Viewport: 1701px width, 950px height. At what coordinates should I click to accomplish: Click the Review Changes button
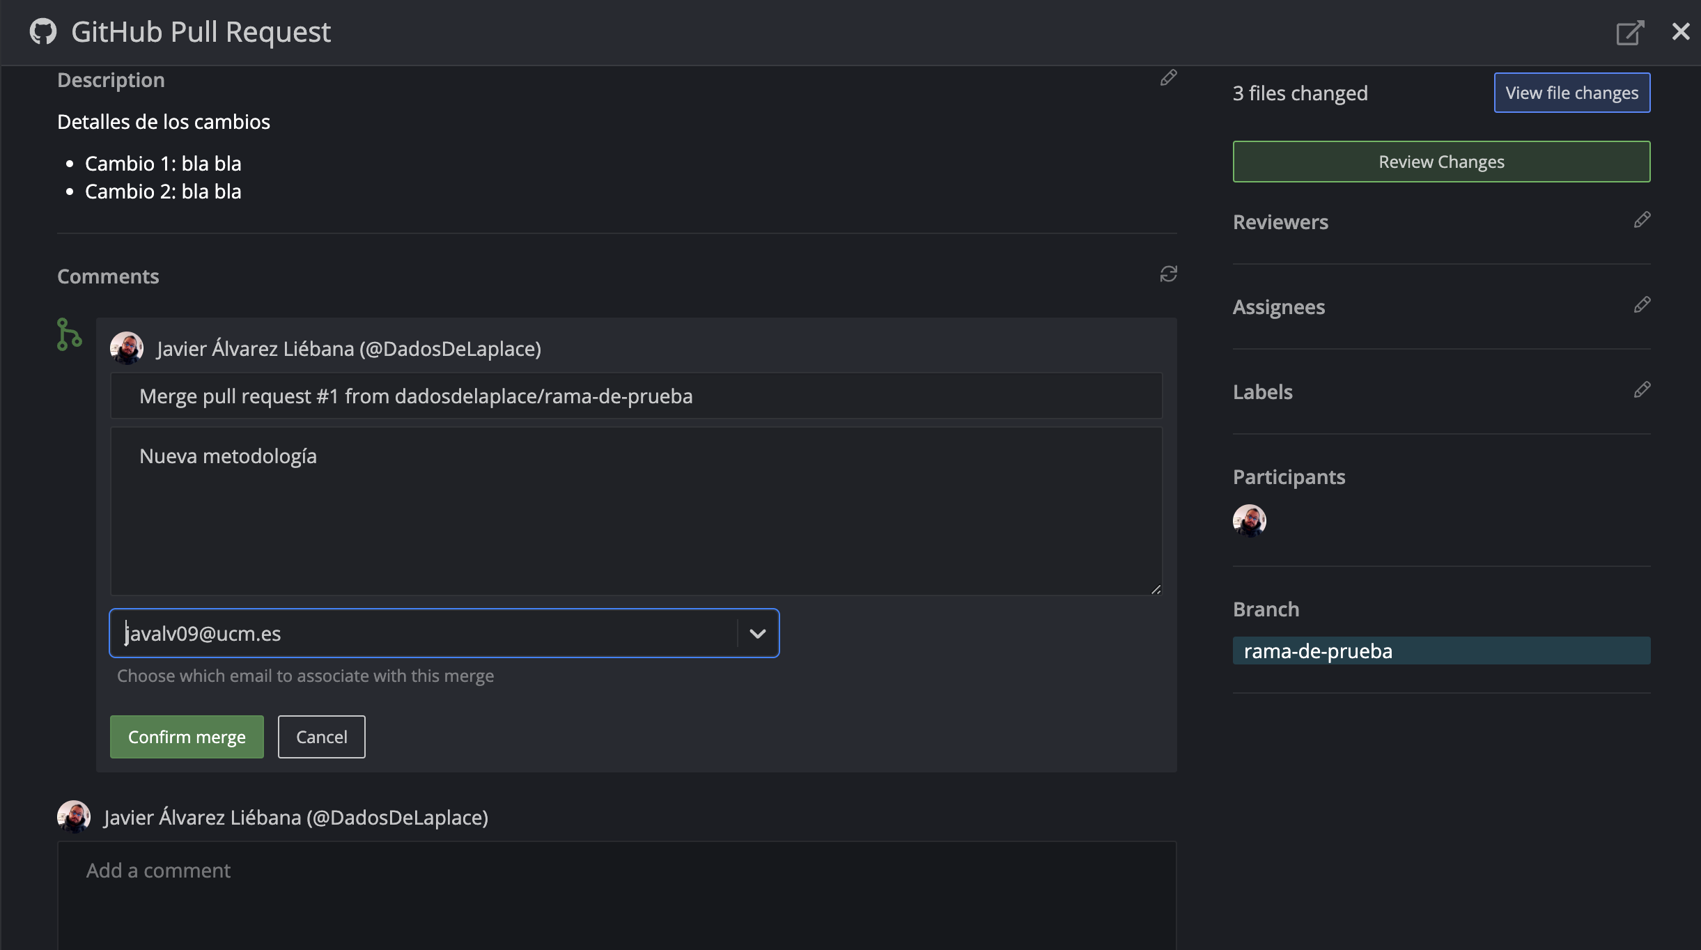[x=1441, y=162]
